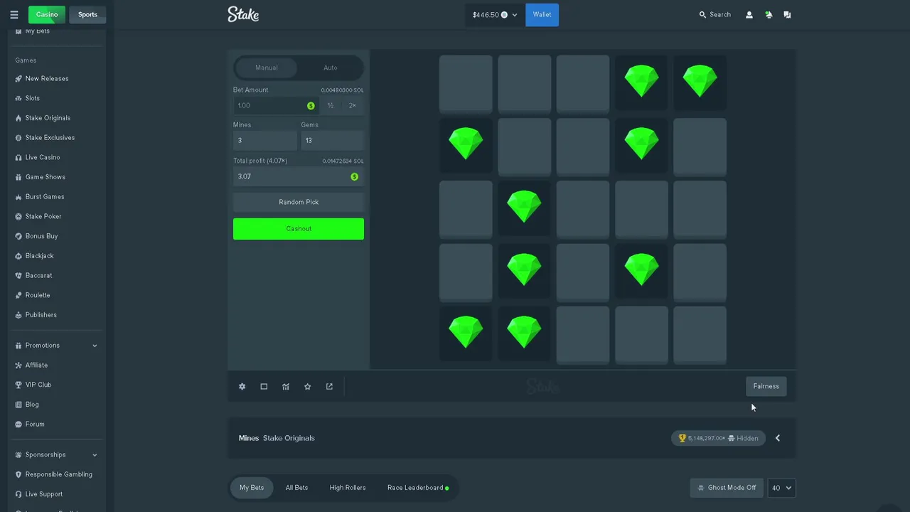Viewport: 910px width, 512px height.
Task: Click the Forum sidebar icon
Action: tap(18, 425)
